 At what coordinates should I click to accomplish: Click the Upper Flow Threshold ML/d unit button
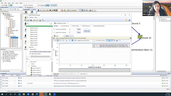point(79,32)
